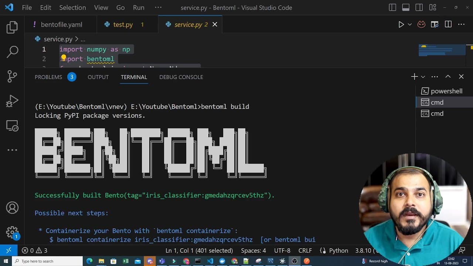Open the Source Control view

[12, 76]
